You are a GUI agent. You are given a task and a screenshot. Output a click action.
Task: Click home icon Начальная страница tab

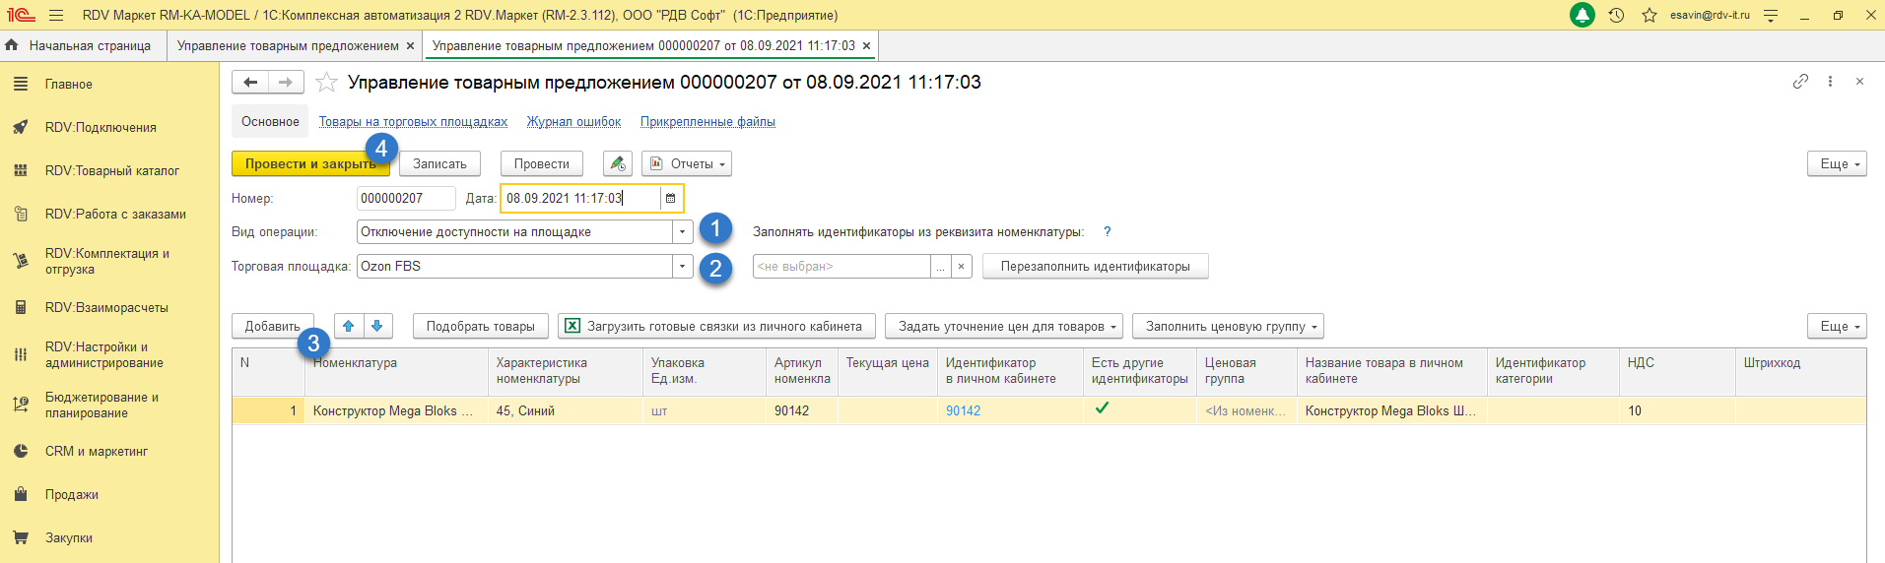point(79,45)
